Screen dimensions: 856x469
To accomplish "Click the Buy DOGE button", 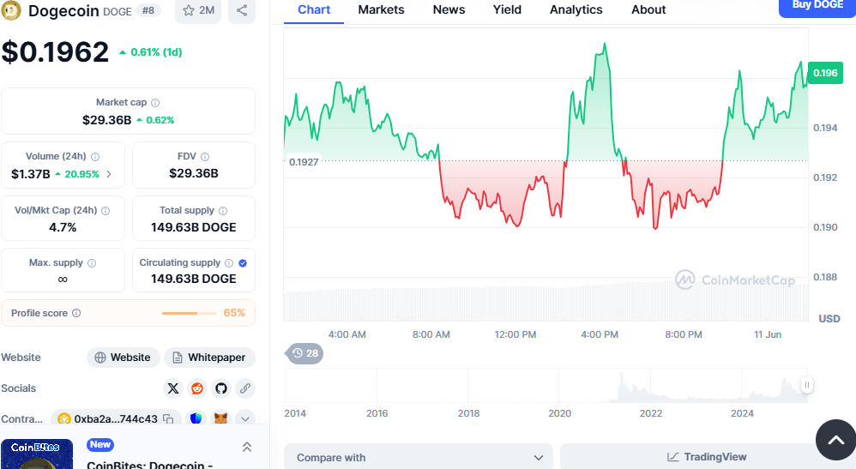I will [817, 6].
